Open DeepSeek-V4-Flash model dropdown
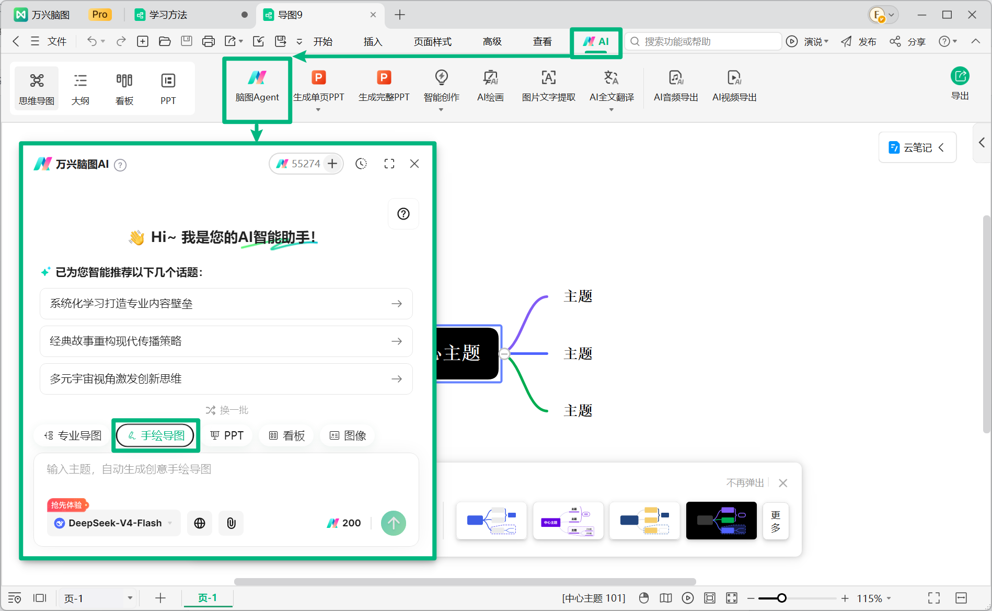Image resolution: width=992 pixels, height=611 pixels. [x=114, y=523]
